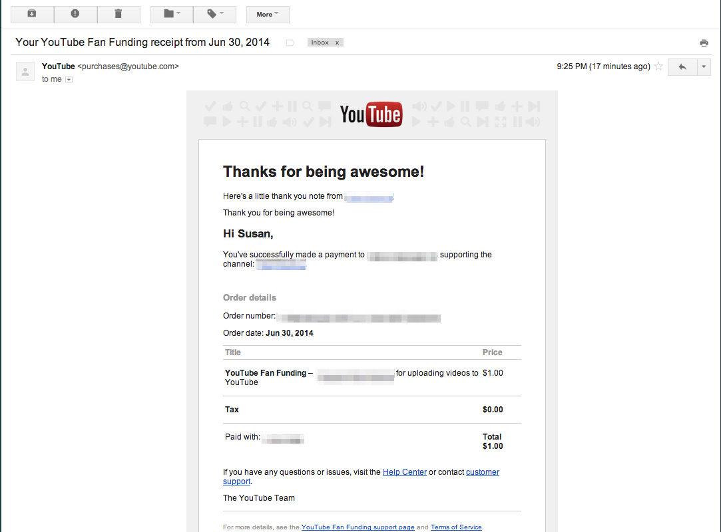
Task: Delete the email using the trash icon
Action: pos(119,14)
